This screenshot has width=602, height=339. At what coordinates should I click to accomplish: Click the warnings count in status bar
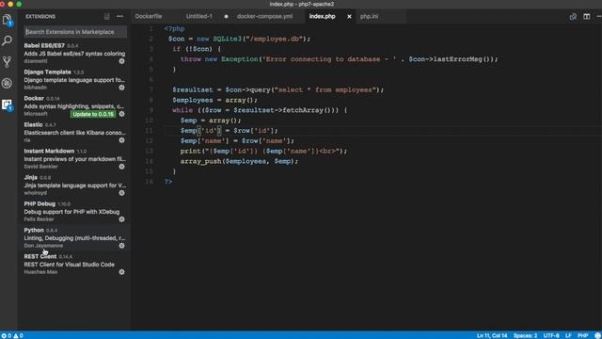(x=19, y=335)
